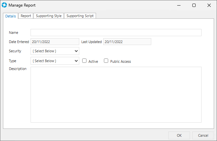Tick the Public Access checkbox
This screenshot has width=217, height=141.
(x=106, y=61)
